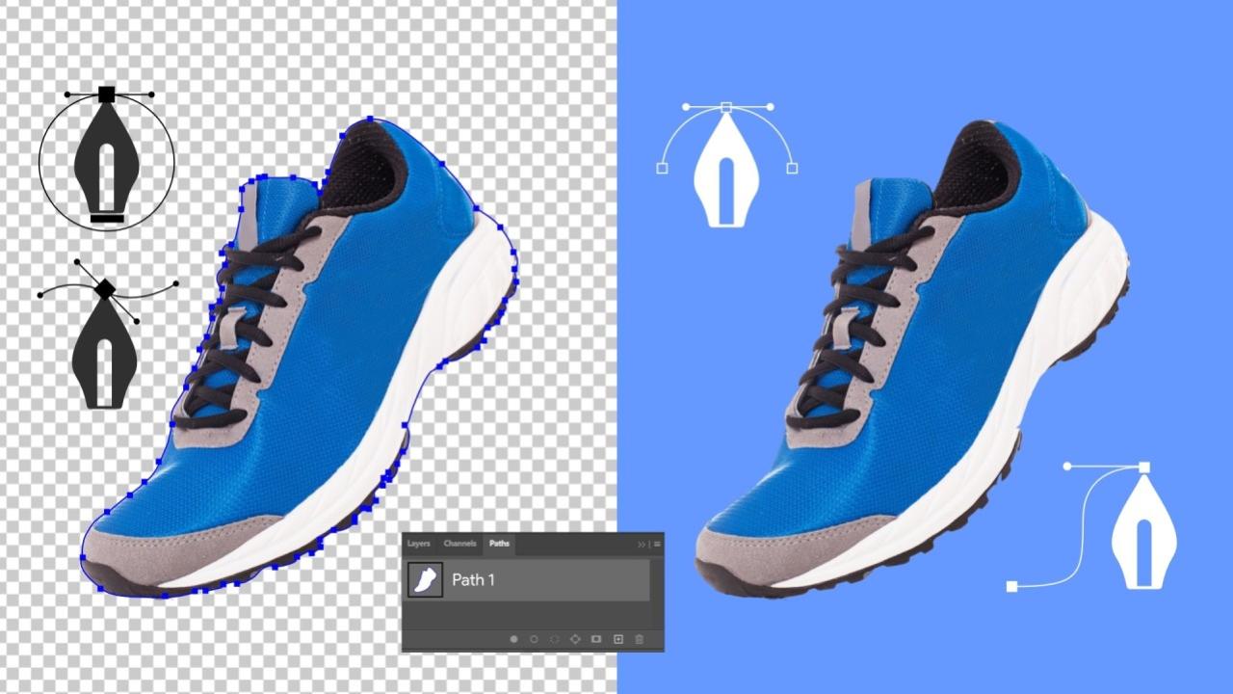Click the Stroke path with brush icon

point(534,639)
